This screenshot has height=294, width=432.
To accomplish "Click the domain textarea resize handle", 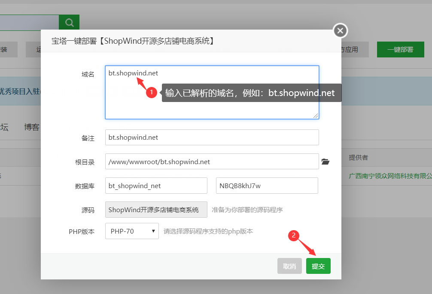I will coord(316,116).
